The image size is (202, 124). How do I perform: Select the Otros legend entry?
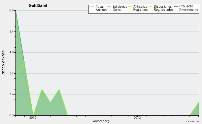(117, 10)
